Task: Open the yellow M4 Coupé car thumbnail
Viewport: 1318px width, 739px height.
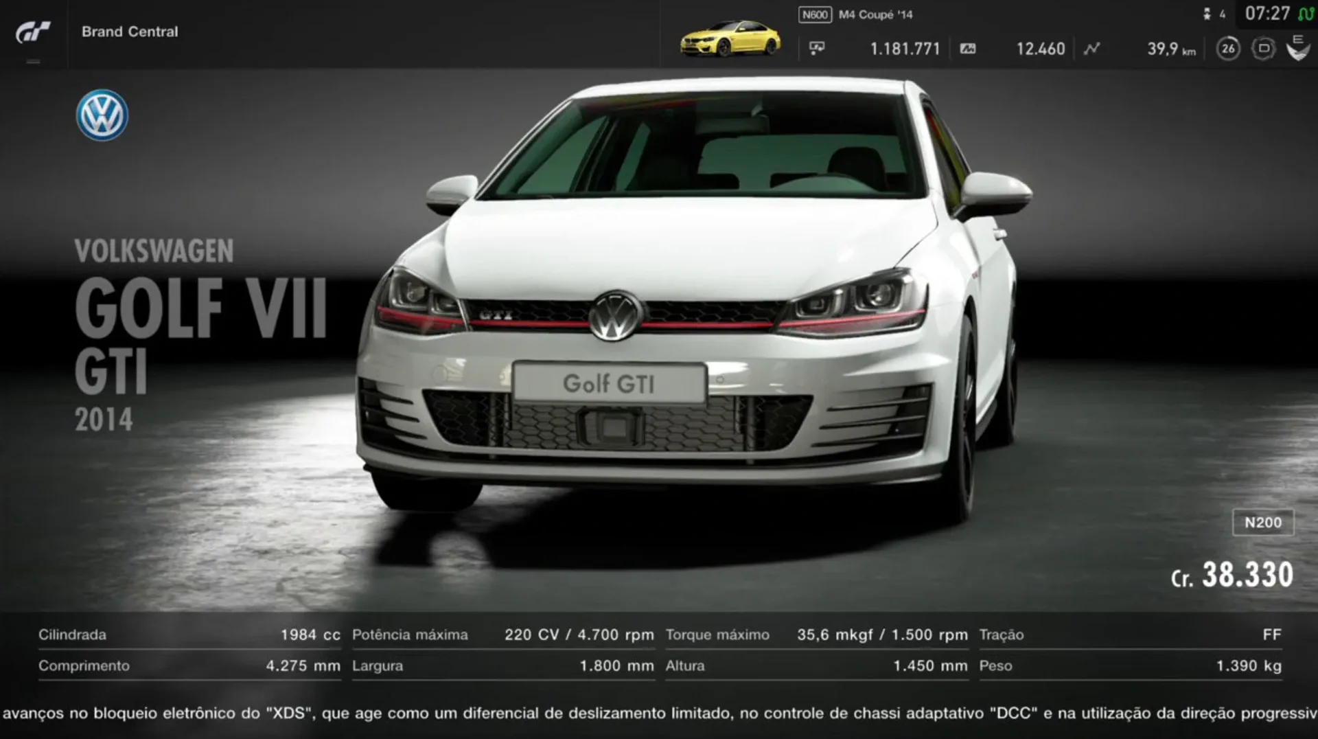Action: (x=730, y=38)
